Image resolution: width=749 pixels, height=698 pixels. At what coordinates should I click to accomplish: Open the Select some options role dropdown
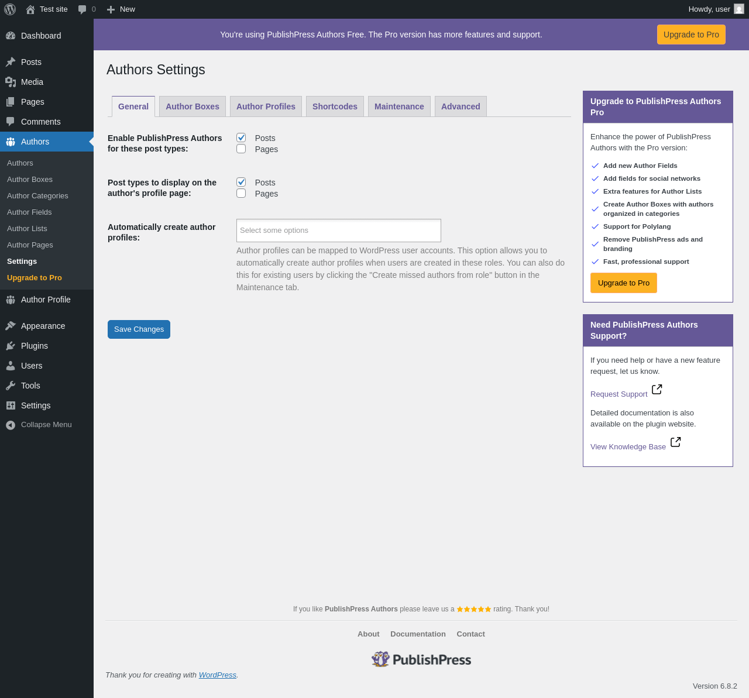pos(339,231)
